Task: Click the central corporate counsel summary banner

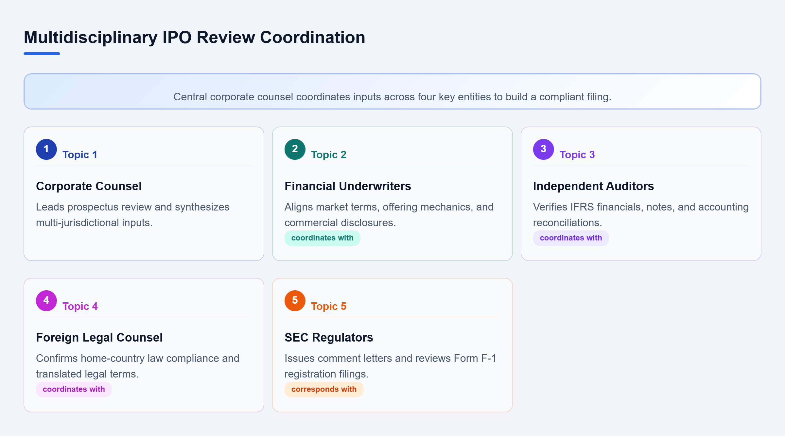Action: (392, 92)
